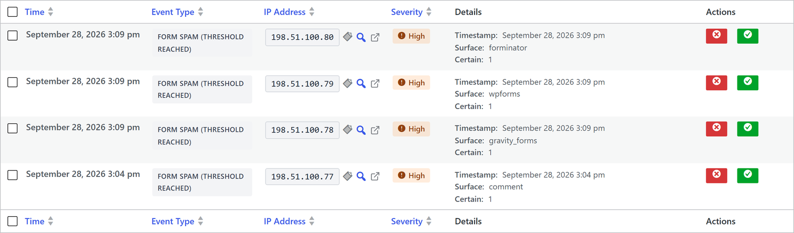This screenshot has width=794, height=233.
Task: Search for IP 198.51.100.80 using magnifier
Action: 361,37
